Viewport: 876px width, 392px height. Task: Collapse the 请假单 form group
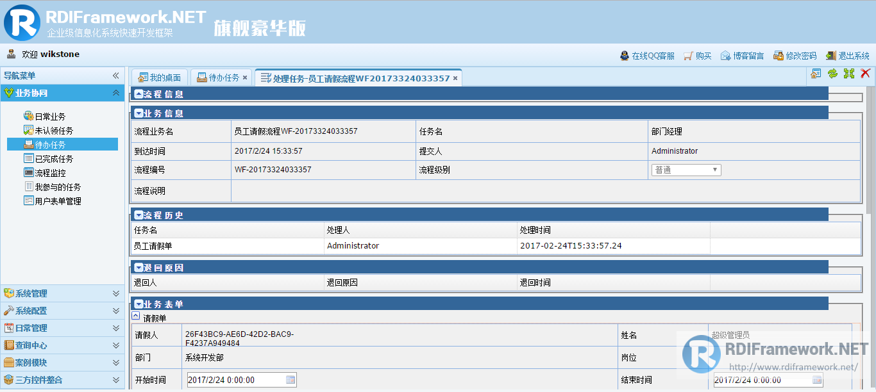tap(135, 316)
